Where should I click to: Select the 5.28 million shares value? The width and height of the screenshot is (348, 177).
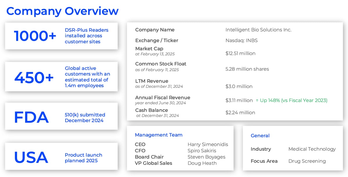[x=247, y=69]
